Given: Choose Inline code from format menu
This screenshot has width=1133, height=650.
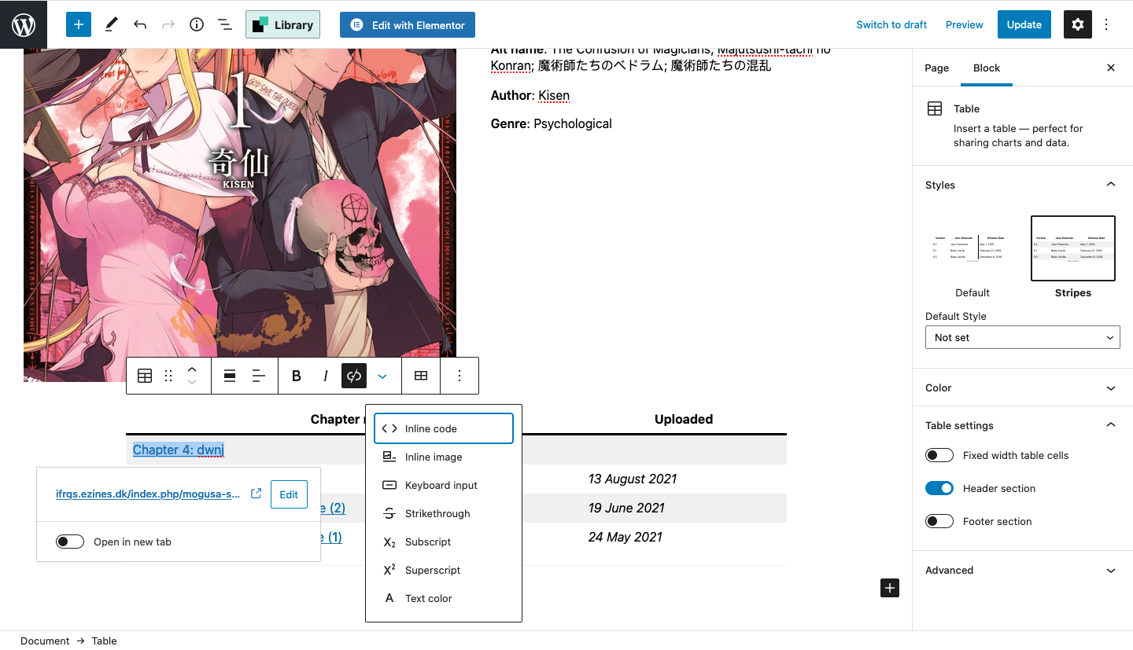Looking at the screenshot, I should pyautogui.click(x=444, y=428).
